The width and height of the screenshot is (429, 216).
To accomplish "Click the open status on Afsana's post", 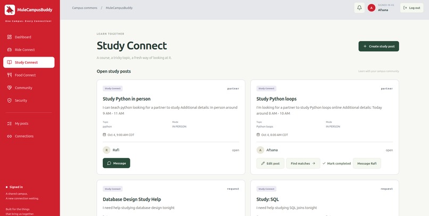I will pyautogui.click(x=389, y=150).
